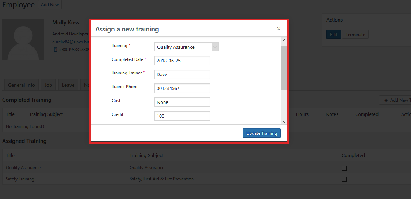Focus the Cost field showing None
Screen dimensions: 411x199
(182, 102)
